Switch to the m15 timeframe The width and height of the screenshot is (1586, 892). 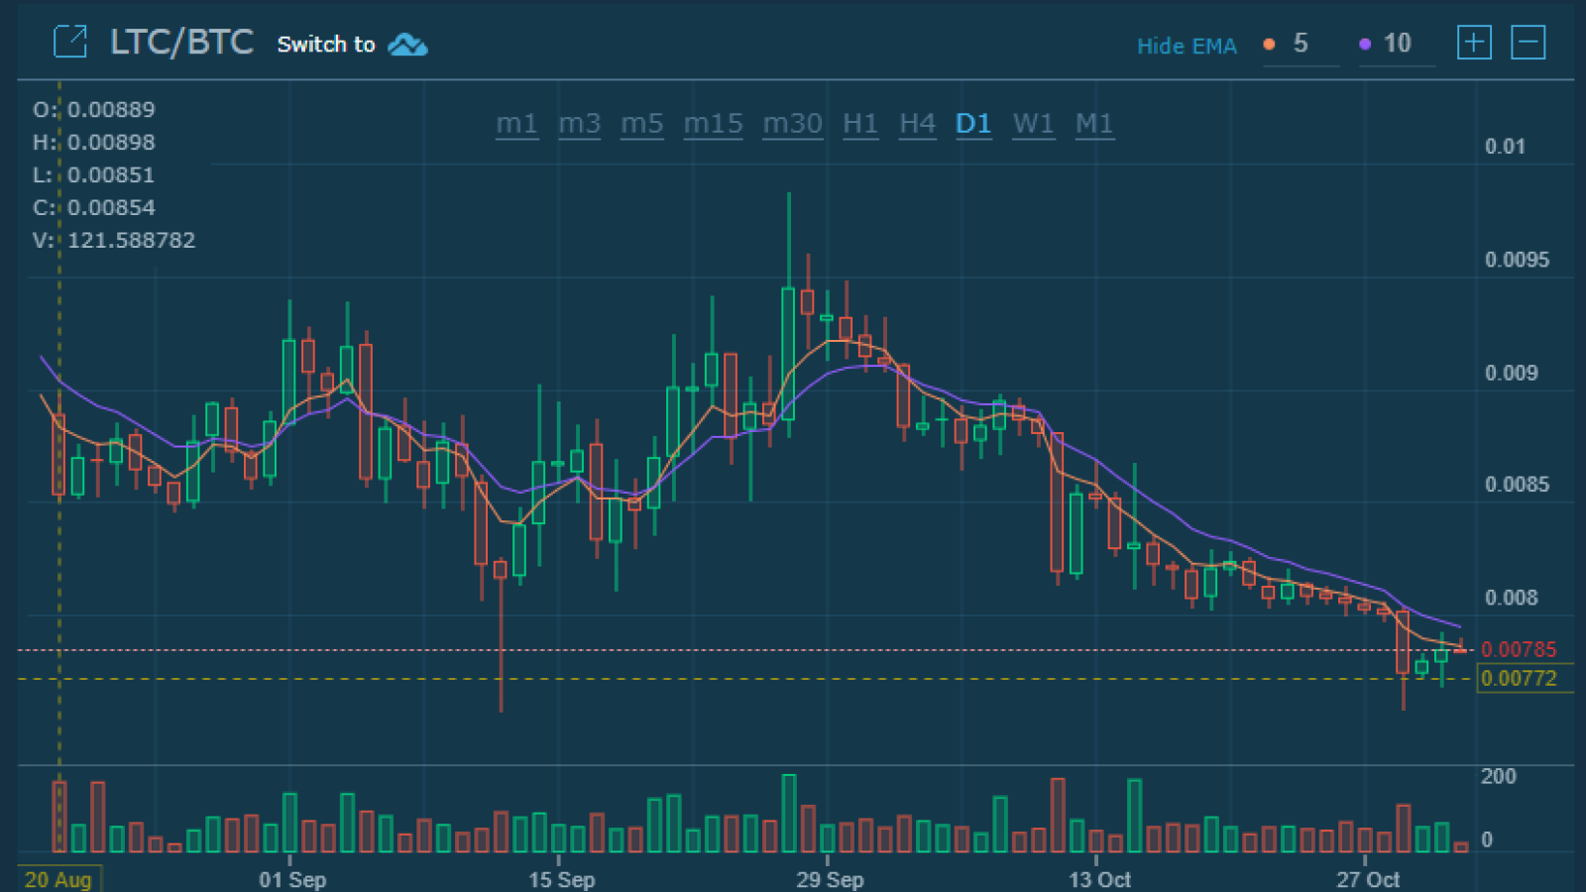pyautogui.click(x=713, y=124)
